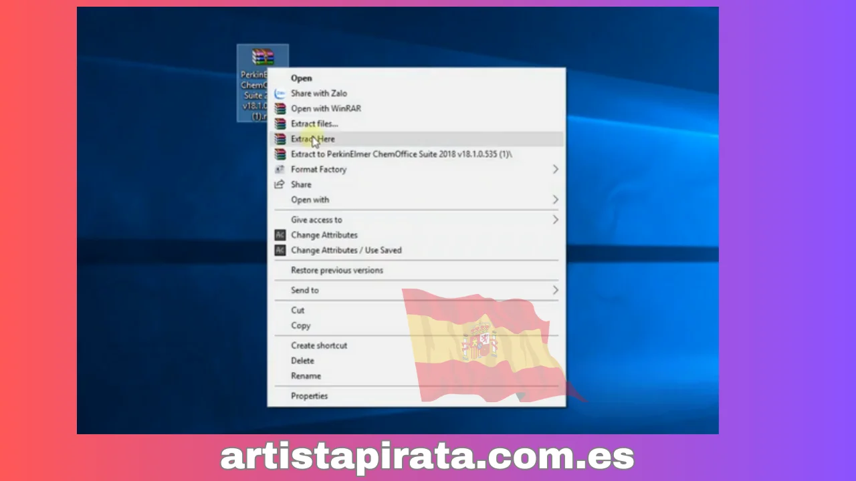Choose Delete from the context menu
The image size is (856, 481).
point(416,361)
